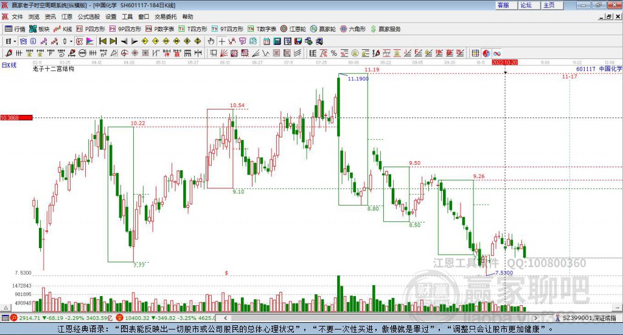Screen dimensions: 623x335
Task: Select the hand pan tool
Action: [x=211, y=41]
